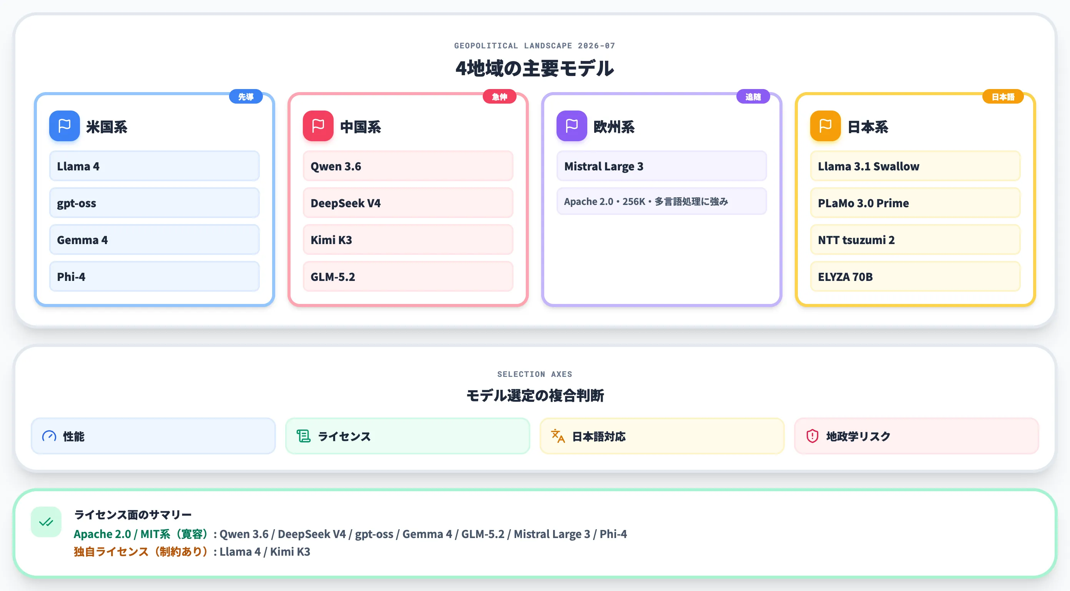Click the orange flag icon beside 日本系

pyautogui.click(x=825, y=125)
